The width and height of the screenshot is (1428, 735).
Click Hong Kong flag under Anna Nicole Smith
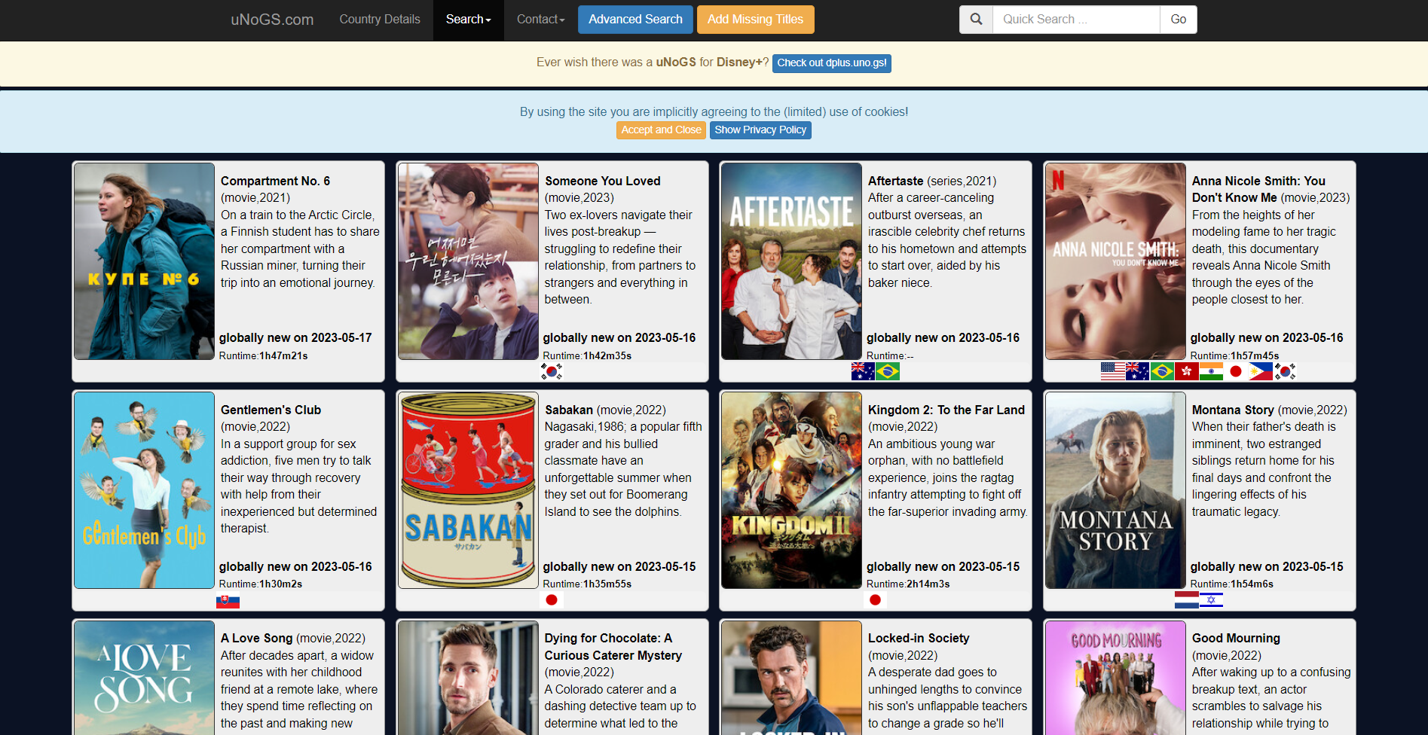1187,371
